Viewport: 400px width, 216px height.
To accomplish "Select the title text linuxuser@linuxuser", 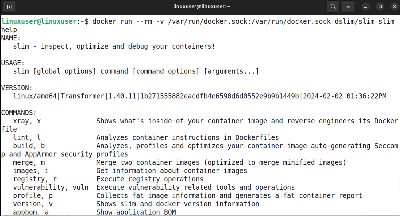I will pyautogui.click(x=202, y=6).
